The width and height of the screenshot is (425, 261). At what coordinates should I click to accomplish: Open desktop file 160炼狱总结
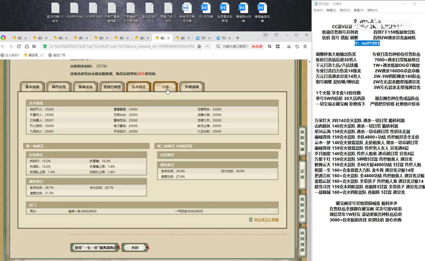[x=93, y=11]
